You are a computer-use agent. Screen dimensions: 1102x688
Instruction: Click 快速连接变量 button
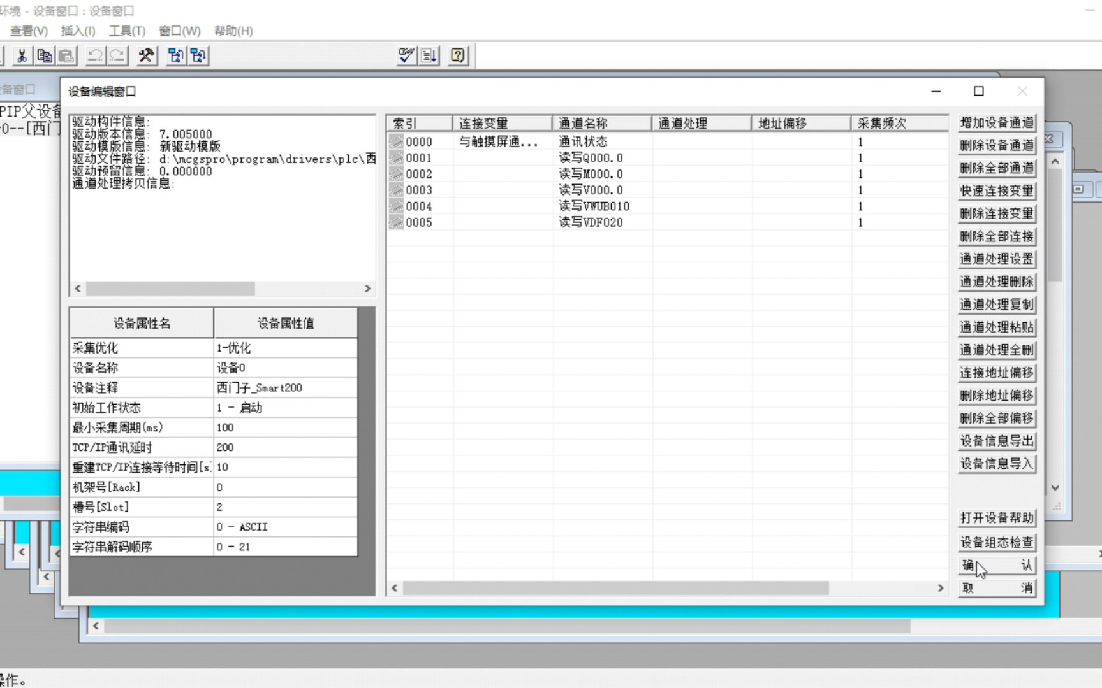pyautogui.click(x=996, y=190)
